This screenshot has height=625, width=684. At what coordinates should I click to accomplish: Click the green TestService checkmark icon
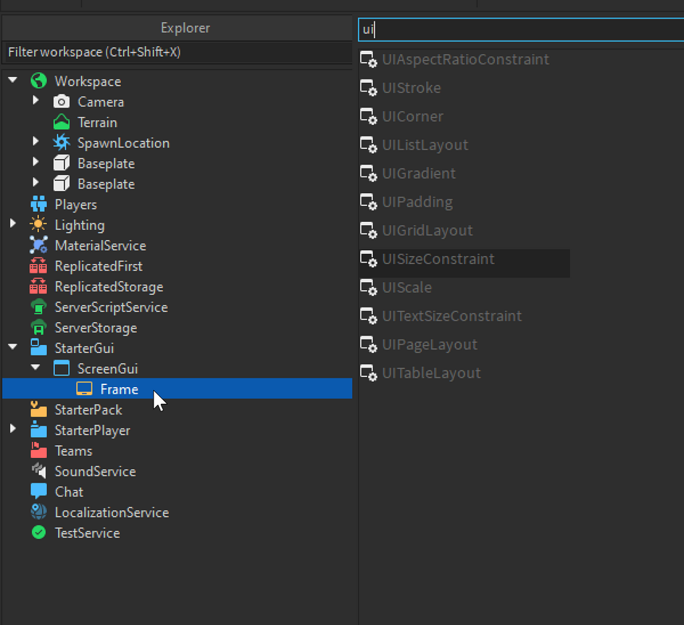(x=38, y=533)
